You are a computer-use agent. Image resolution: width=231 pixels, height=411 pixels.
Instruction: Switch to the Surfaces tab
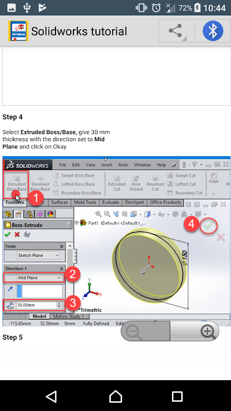click(x=60, y=202)
